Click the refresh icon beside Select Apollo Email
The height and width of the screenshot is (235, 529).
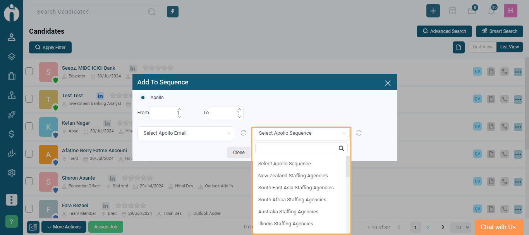pyautogui.click(x=243, y=133)
